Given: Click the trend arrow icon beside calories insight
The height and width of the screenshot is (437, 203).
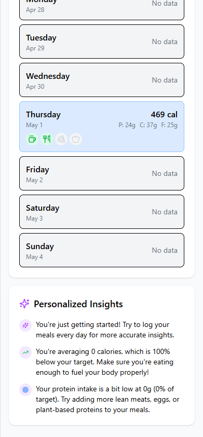Looking at the screenshot, I should tap(25, 352).
